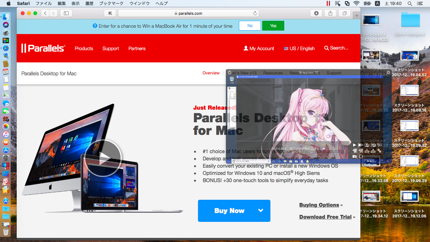
Task: Launch Siri from the Dock
Action: tap(6, 25)
